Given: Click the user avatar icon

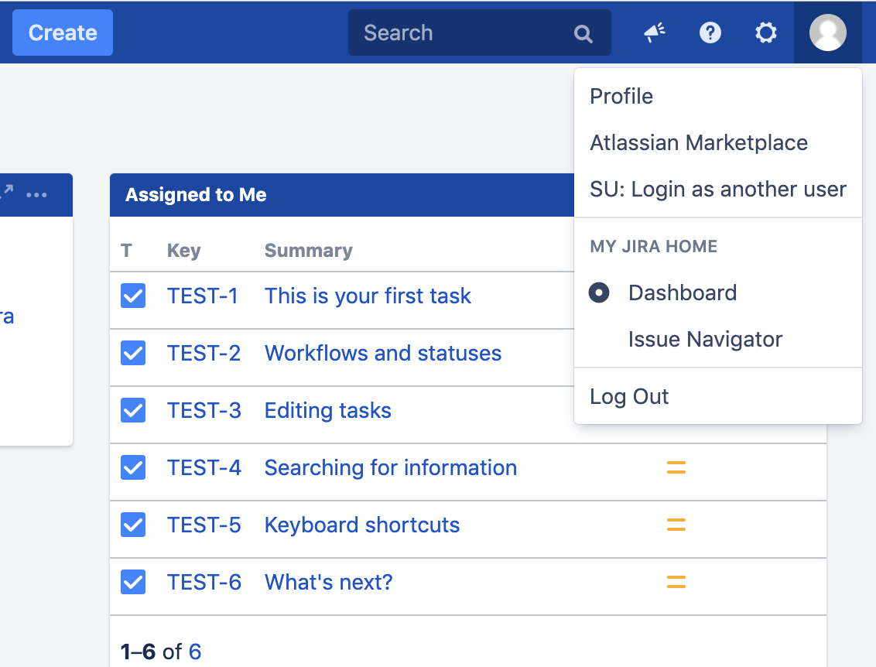Looking at the screenshot, I should [827, 32].
